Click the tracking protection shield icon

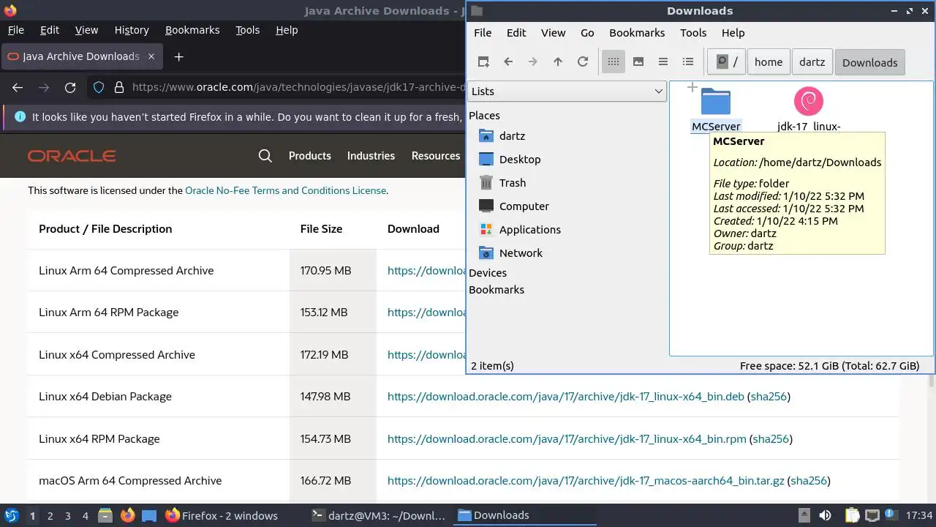pyautogui.click(x=99, y=87)
